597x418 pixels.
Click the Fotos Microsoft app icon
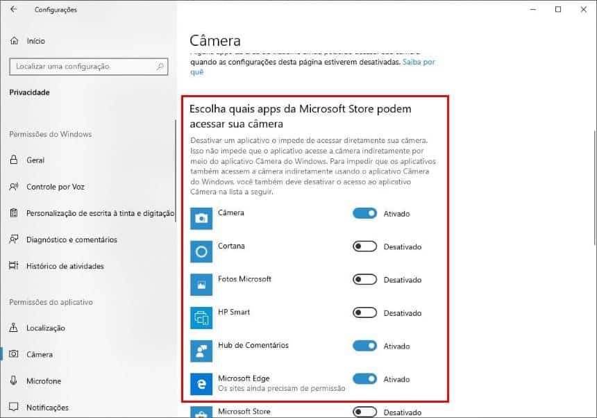[x=201, y=285]
